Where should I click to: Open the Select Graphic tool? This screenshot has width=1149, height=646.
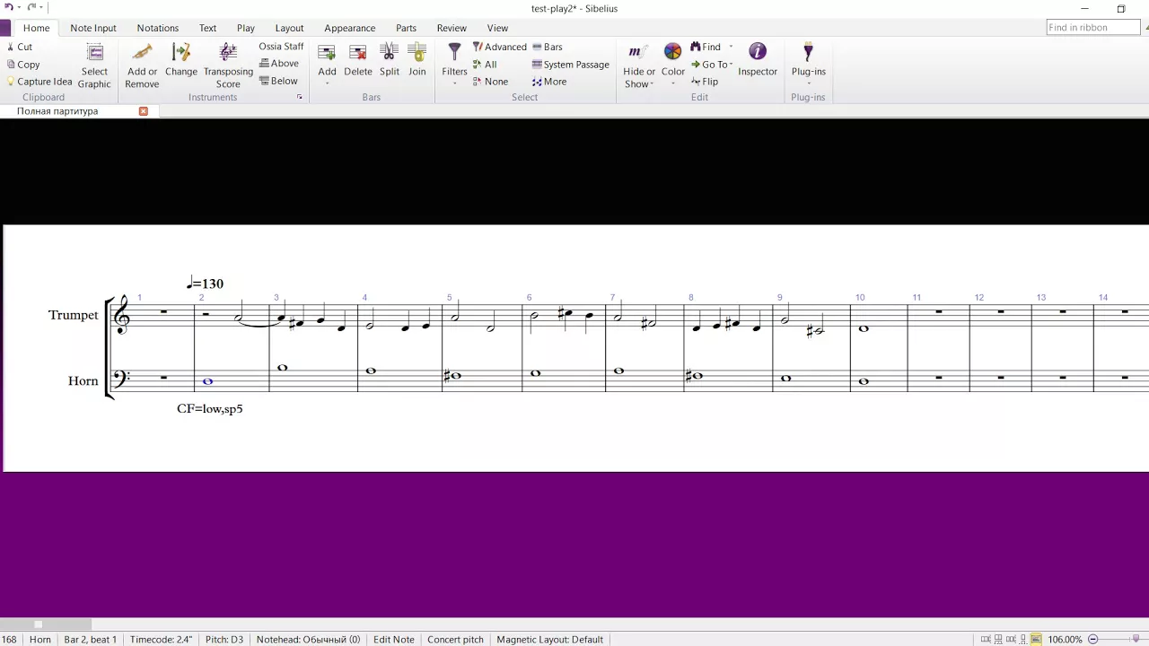(x=94, y=65)
